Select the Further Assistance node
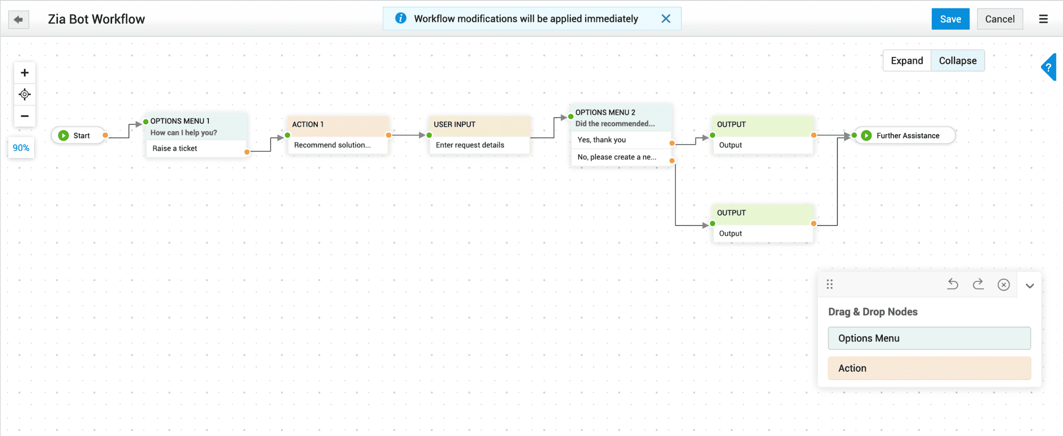The image size is (1063, 436). [x=907, y=135]
